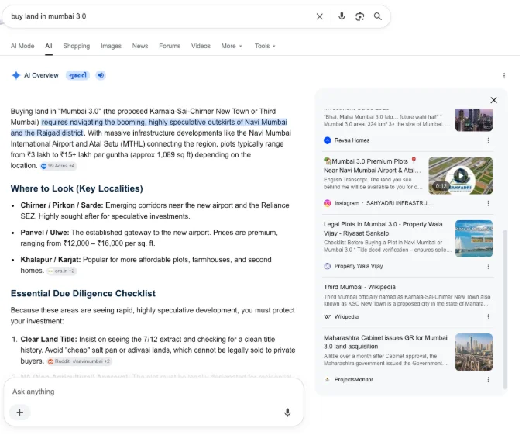Click the search query input field
The width and height of the screenshot is (522, 435).
160,16
